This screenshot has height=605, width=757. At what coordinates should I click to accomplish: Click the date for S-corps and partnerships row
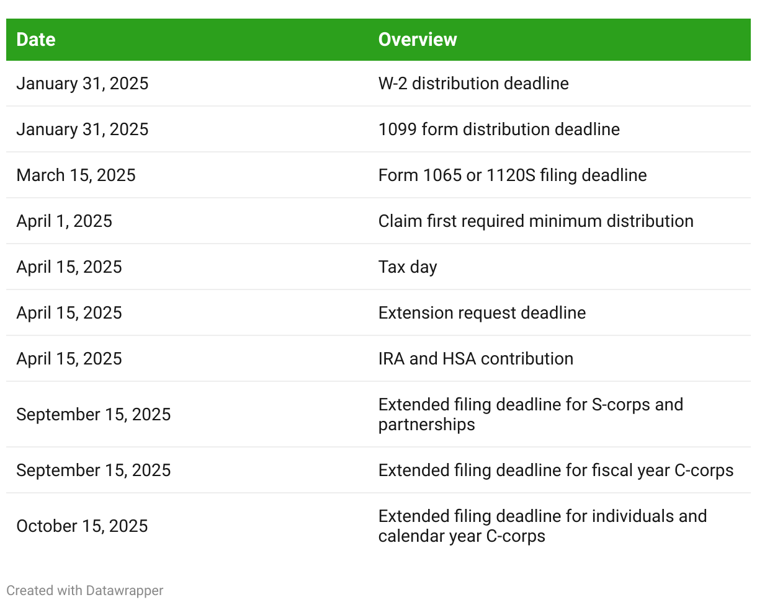click(x=93, y=415)
